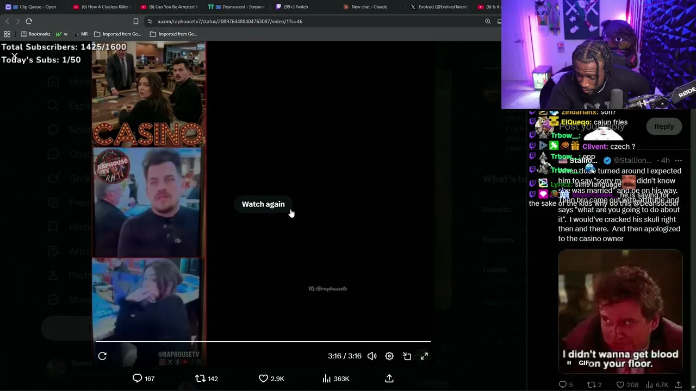696x391 pixels.
Task: Bookmark this page via the bookmark icon
Action: [x=136, y=21]
